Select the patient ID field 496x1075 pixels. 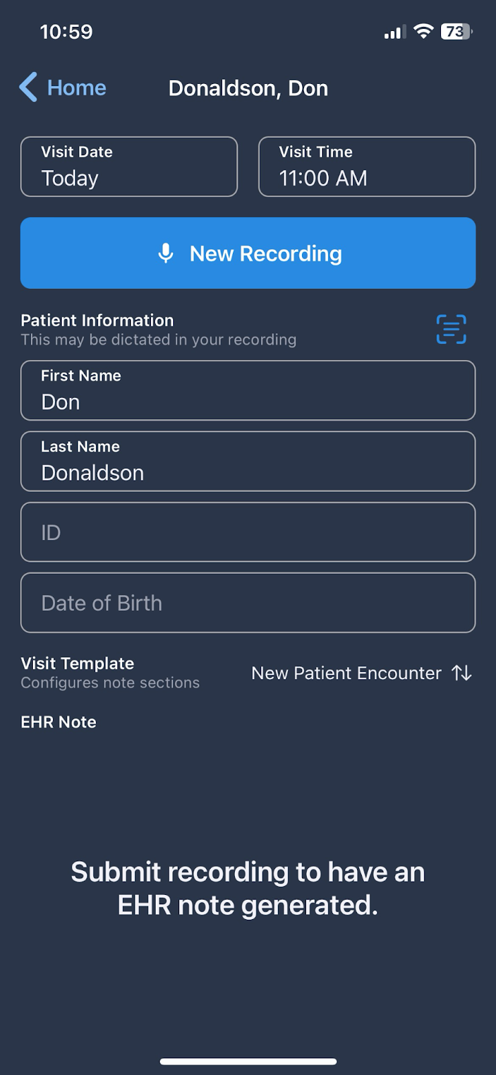pos(248,532)
